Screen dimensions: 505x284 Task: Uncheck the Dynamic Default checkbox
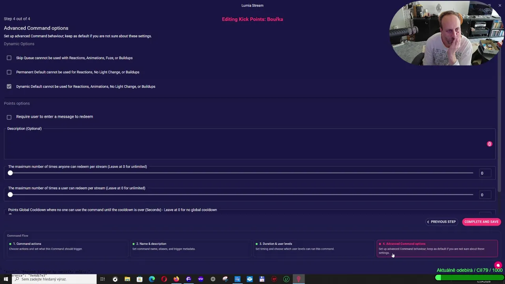click(9, 86)
